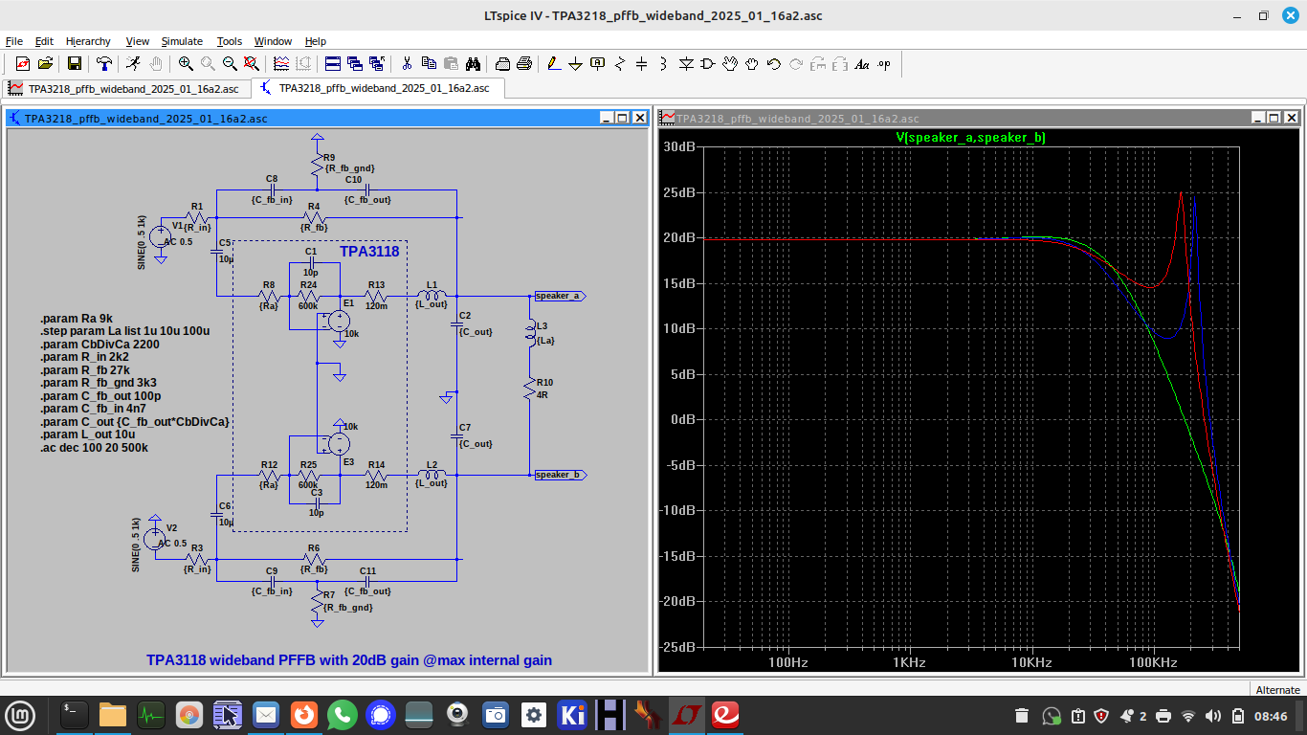Open the File menu
This screenshot has width=1307, height=735.
[14, 41]
